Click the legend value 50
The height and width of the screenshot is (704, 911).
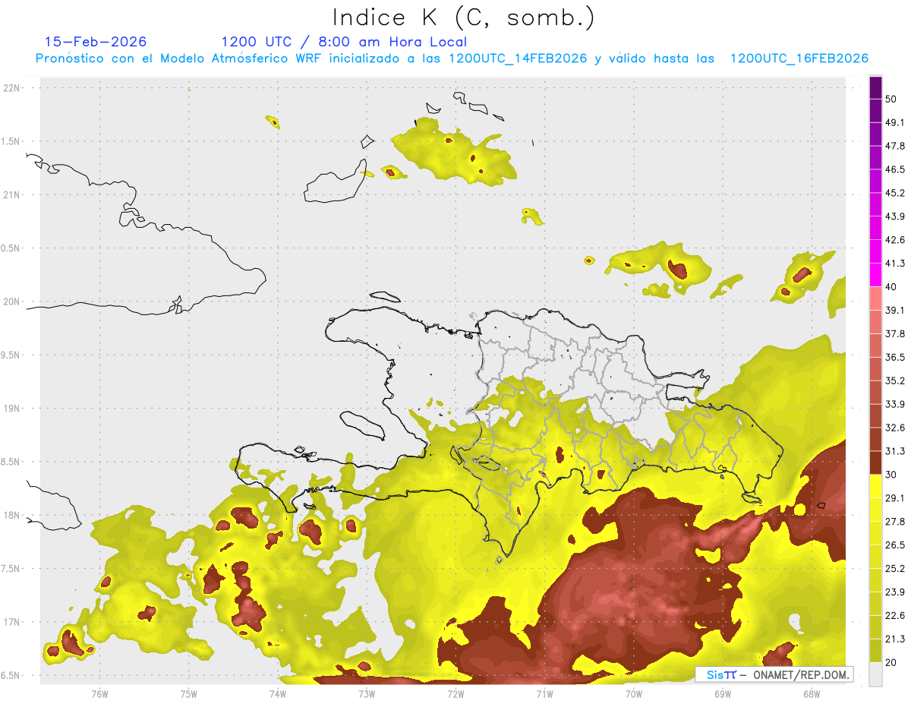click(x=891, y=99)
